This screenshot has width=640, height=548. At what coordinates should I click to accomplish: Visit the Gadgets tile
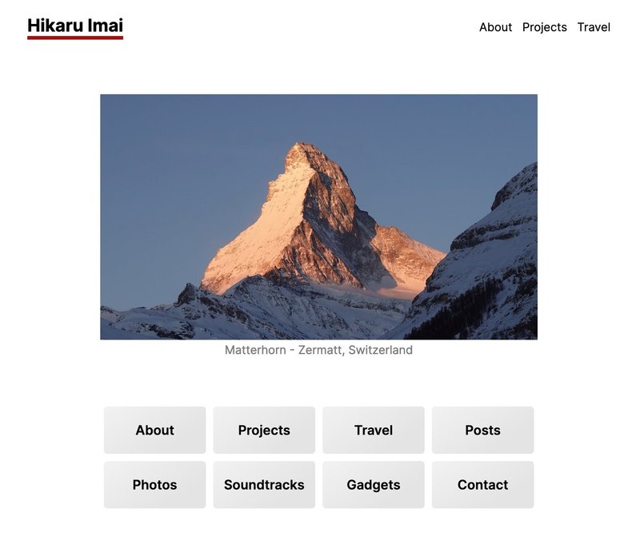pos(374,484)
